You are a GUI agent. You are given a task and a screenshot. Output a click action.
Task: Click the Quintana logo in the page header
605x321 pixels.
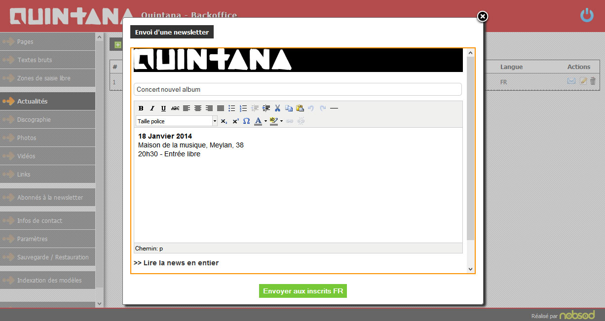click(x=72, y=16)
